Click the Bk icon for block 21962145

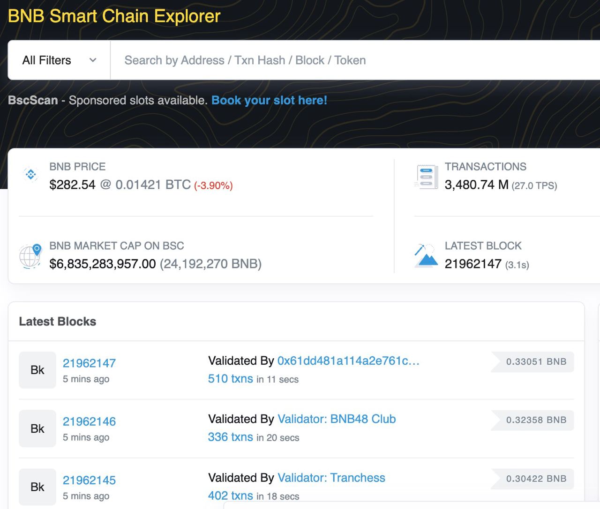[37, 487]
